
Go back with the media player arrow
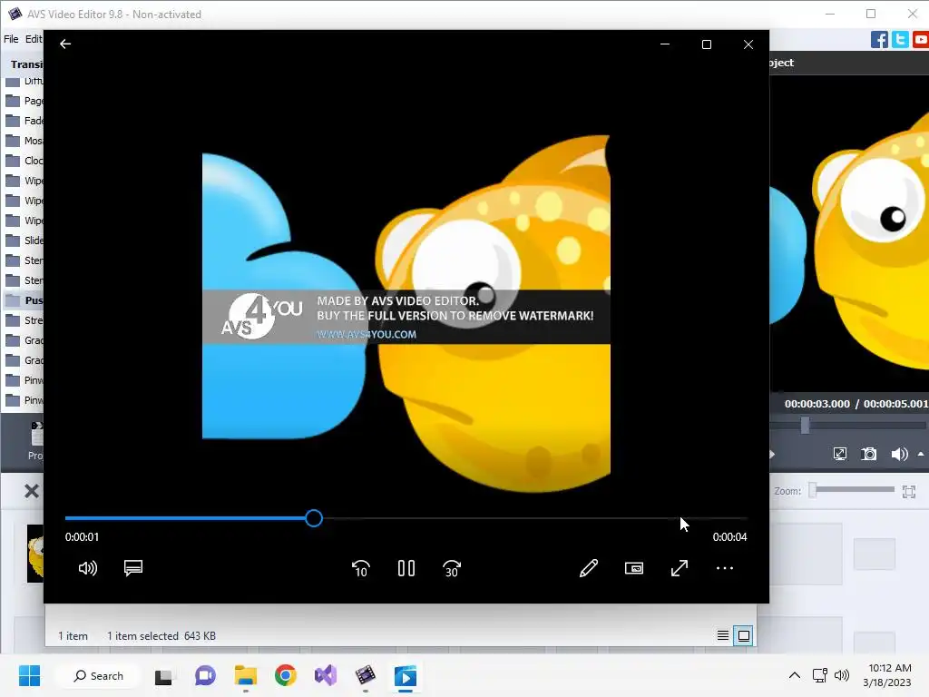coord(65,44)
